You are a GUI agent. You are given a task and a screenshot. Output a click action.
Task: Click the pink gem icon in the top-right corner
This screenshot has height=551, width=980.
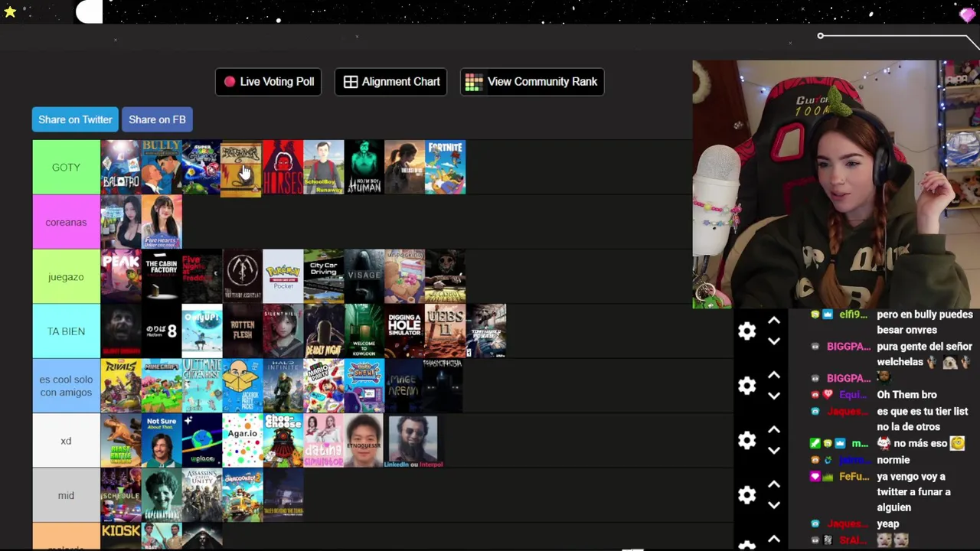(967, 15)
